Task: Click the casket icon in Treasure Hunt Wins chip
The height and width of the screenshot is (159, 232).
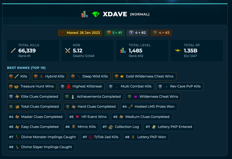Action: [16, 87]
